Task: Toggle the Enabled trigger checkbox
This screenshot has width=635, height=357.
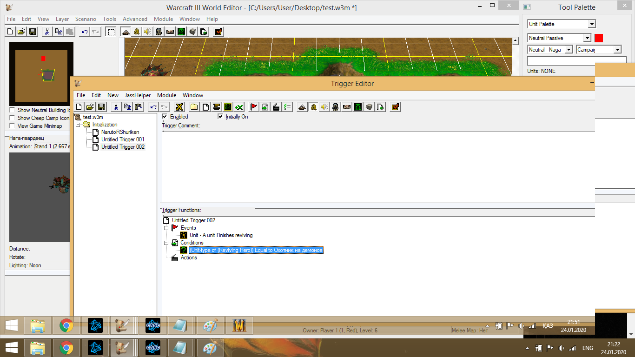Action: [165, 117]
